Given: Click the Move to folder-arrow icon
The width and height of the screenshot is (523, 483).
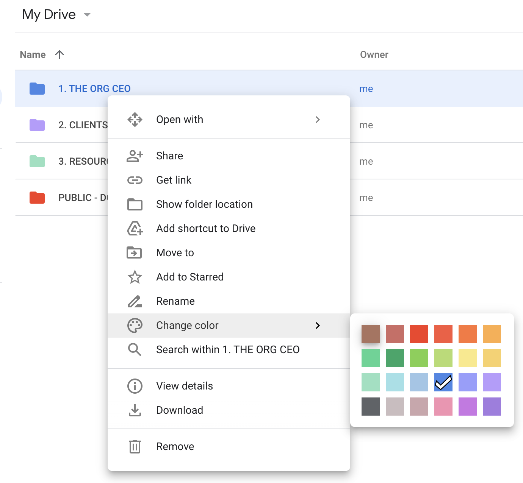Looking at the screenshot, I should point(134,252).
